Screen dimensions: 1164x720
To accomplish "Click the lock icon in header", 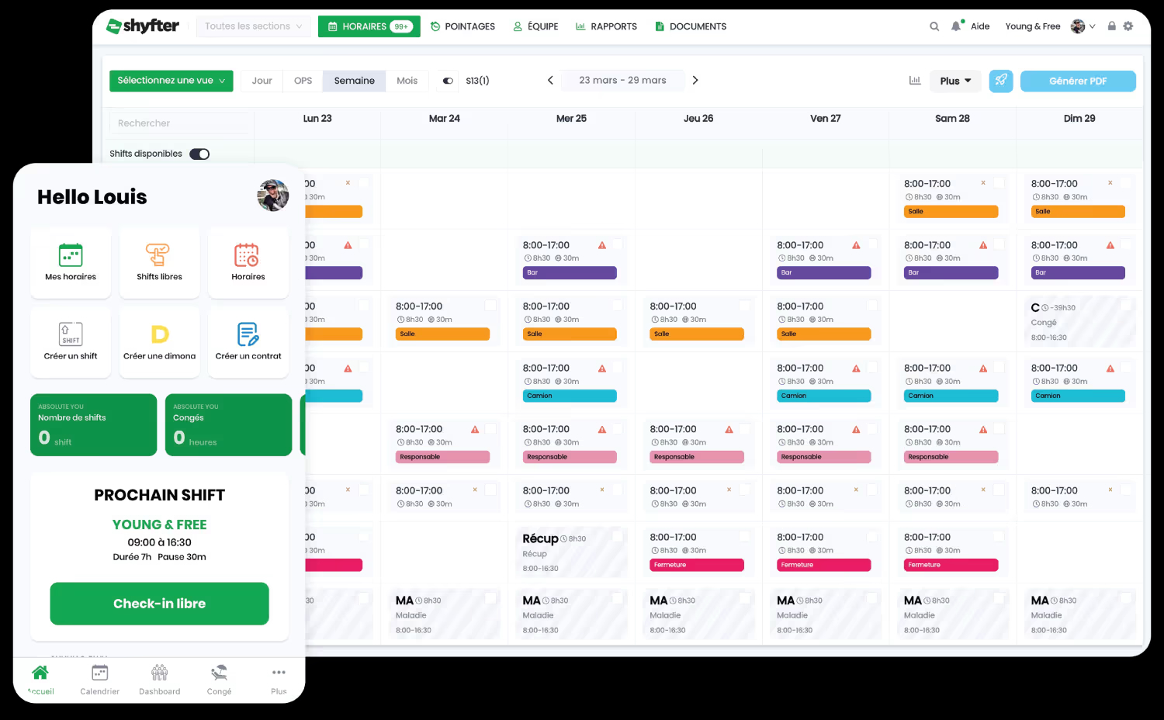I will pos(1111,26).
